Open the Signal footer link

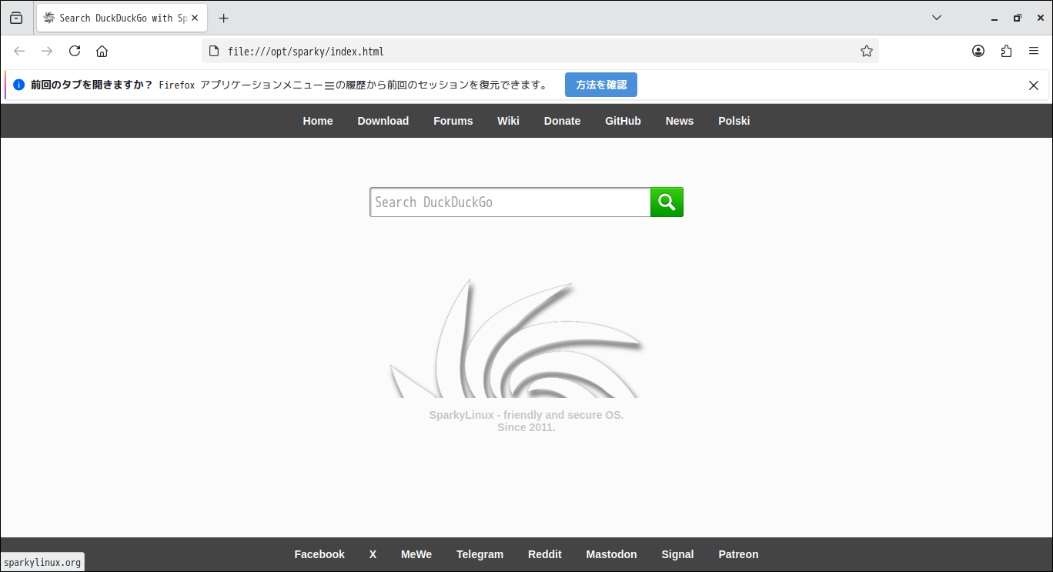677,554
